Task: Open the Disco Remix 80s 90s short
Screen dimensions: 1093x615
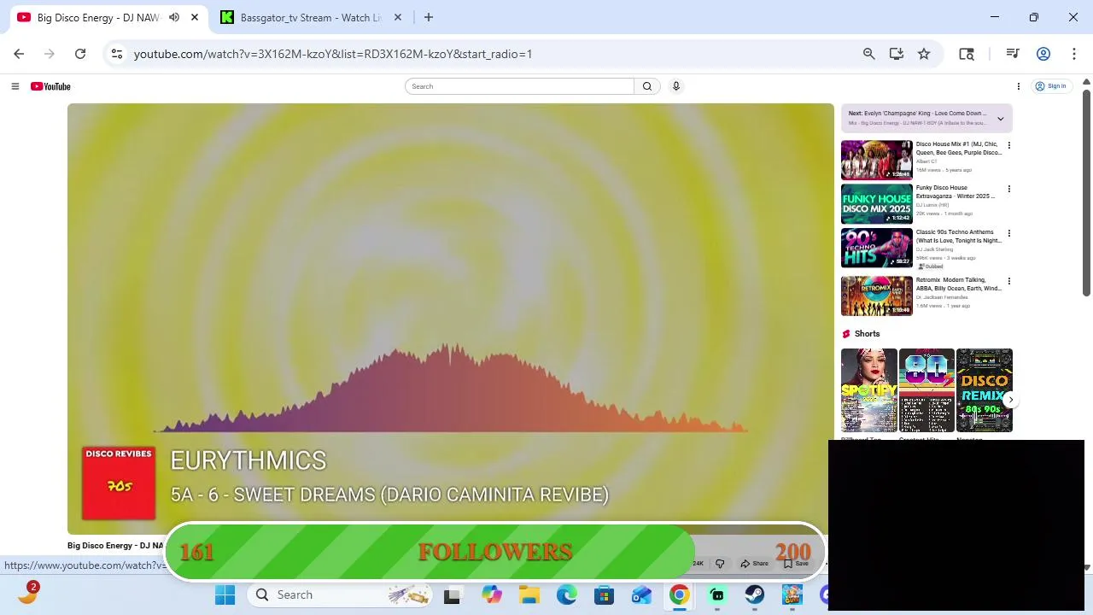Action: tap(984, 390)
